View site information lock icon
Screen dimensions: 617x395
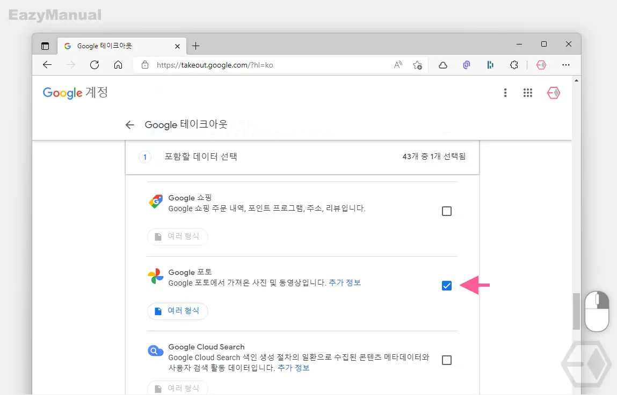pos(145,65)
